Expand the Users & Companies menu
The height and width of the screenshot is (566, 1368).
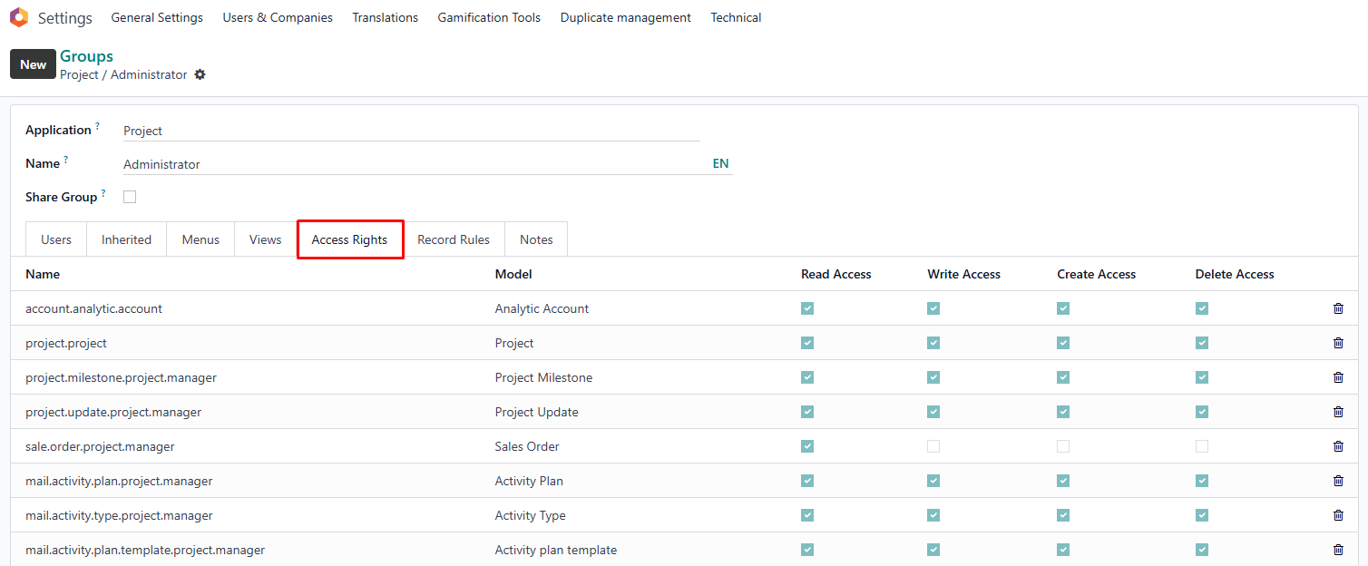[278, 17]
